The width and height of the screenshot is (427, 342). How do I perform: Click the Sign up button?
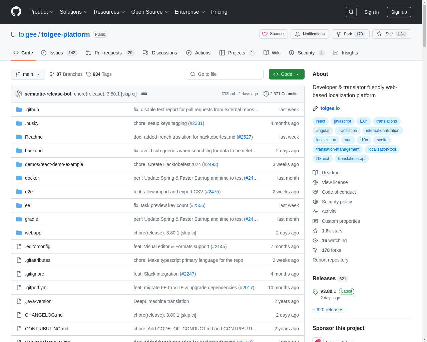[x=399, y=12]
